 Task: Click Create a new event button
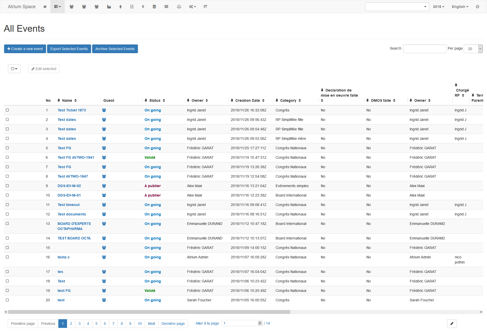point(25,49)
